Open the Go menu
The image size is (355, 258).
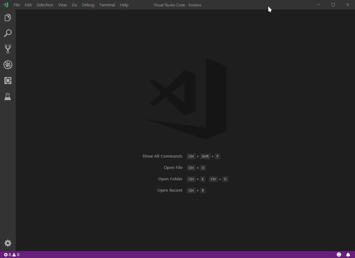tap(74, 5)
